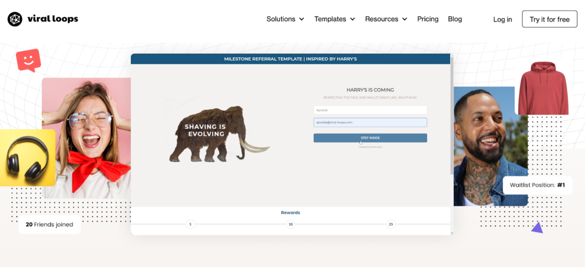
Task: Click the smiley chat bubble icon
Action: point(29,60)
